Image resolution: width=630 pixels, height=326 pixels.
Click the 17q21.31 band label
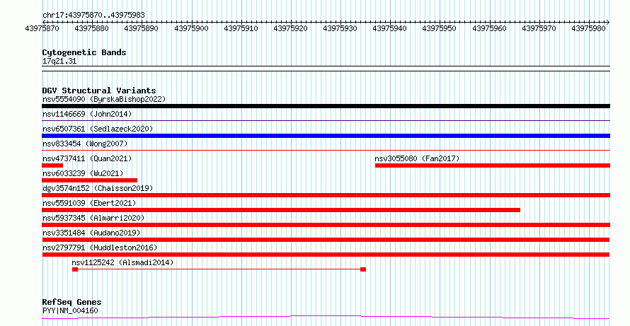pos(59,62)
